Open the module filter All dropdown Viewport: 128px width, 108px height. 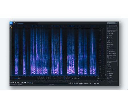point(112,26)
